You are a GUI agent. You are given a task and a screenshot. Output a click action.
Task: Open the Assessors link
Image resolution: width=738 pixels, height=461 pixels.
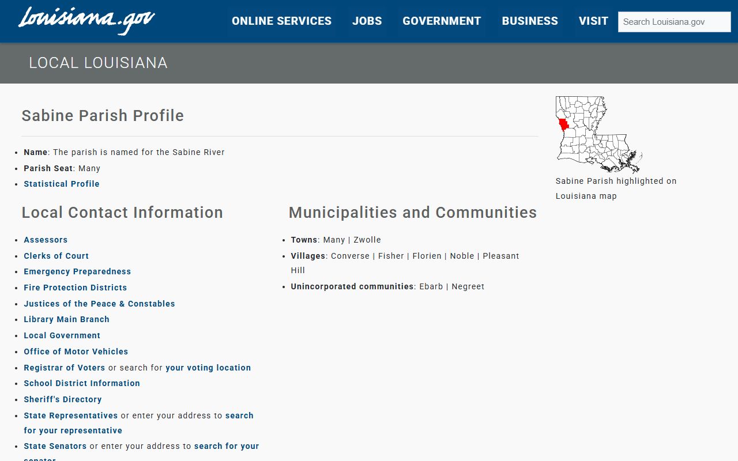(x=46, y=240)
